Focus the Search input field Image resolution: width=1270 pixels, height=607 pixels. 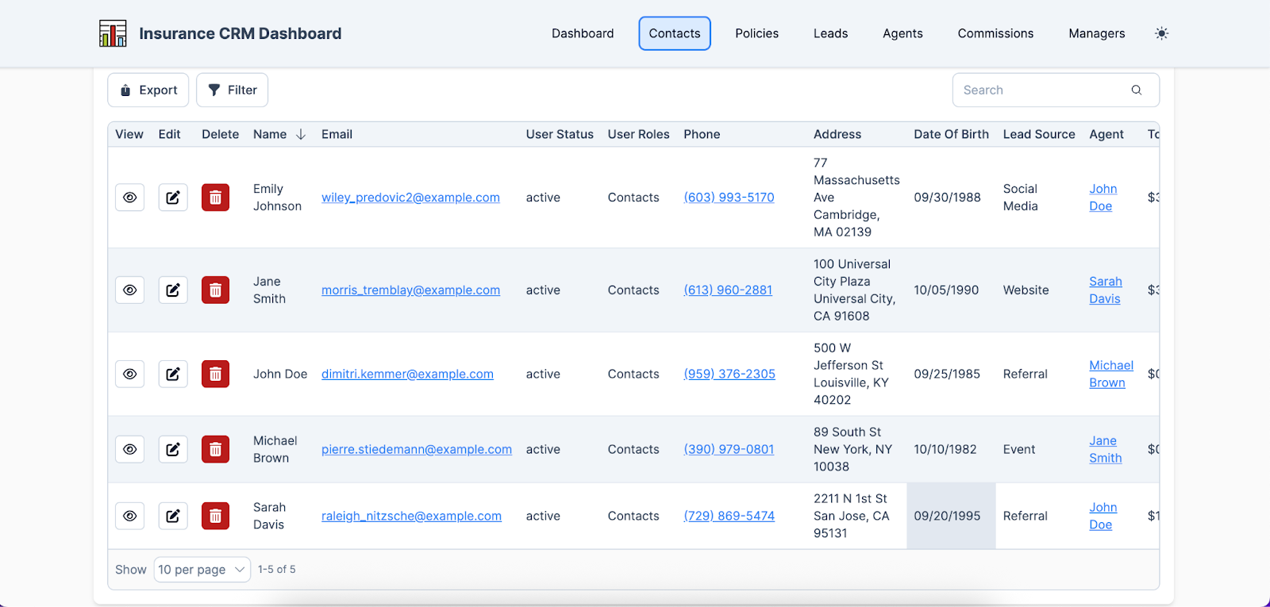coord(1041,90)
